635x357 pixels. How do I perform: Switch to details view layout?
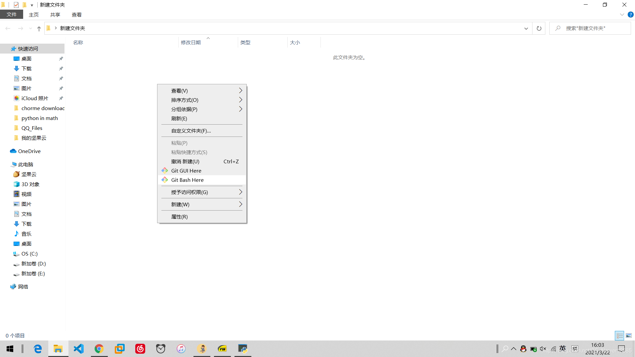619,336
